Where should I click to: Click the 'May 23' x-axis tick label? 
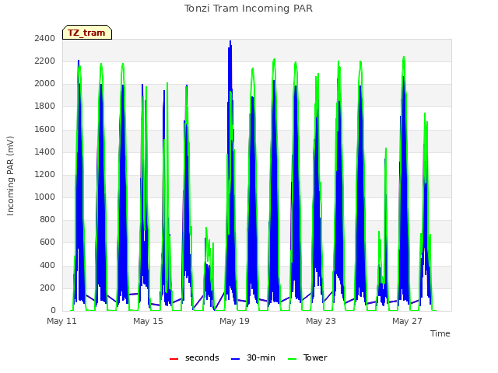[321, 321]
